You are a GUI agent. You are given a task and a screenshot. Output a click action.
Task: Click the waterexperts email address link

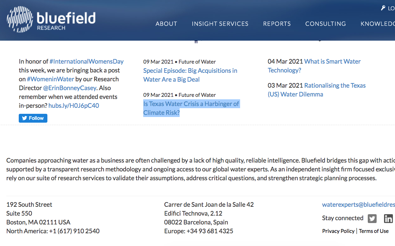[x=359, y=204]
